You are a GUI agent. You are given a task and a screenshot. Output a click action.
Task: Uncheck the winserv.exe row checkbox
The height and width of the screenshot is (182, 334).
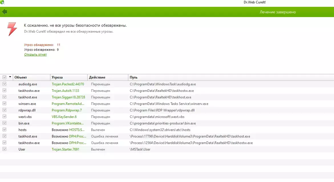click(4, 104)
